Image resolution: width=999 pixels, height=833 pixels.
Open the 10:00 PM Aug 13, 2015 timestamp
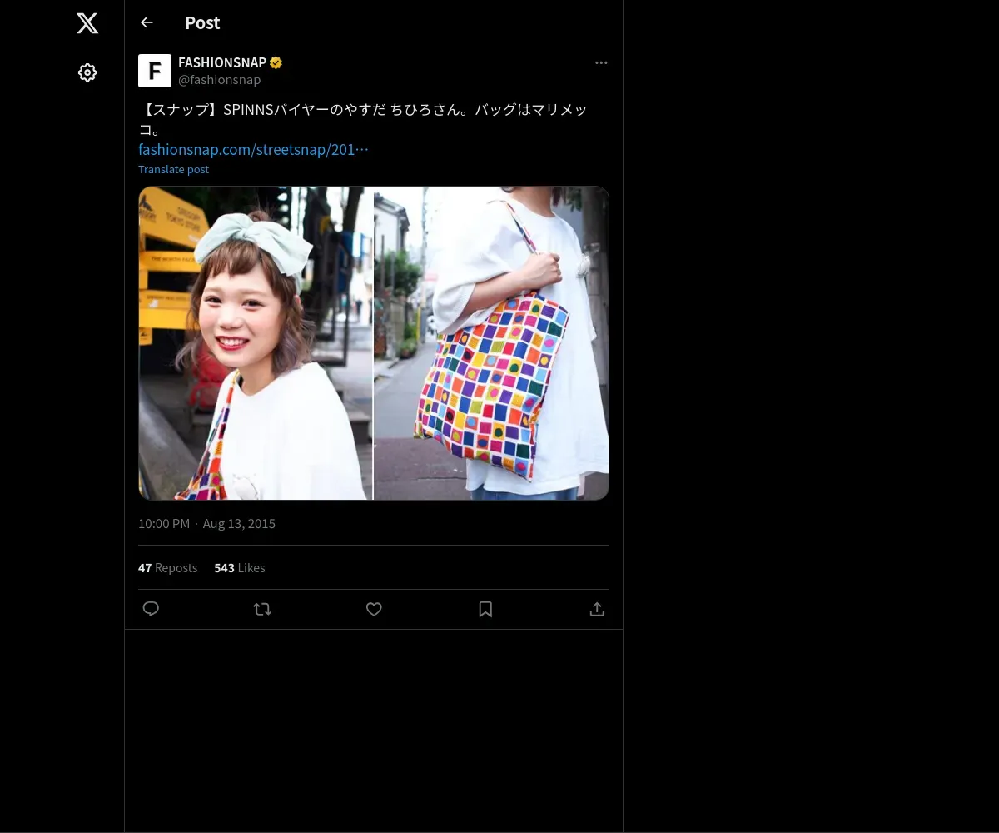[206, 524]
